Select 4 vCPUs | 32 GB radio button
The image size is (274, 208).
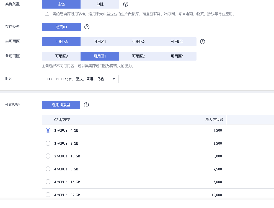48,195
